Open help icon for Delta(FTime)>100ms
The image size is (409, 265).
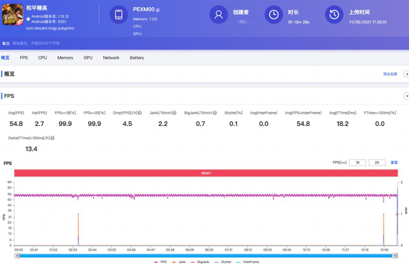[x=52, y=138]
